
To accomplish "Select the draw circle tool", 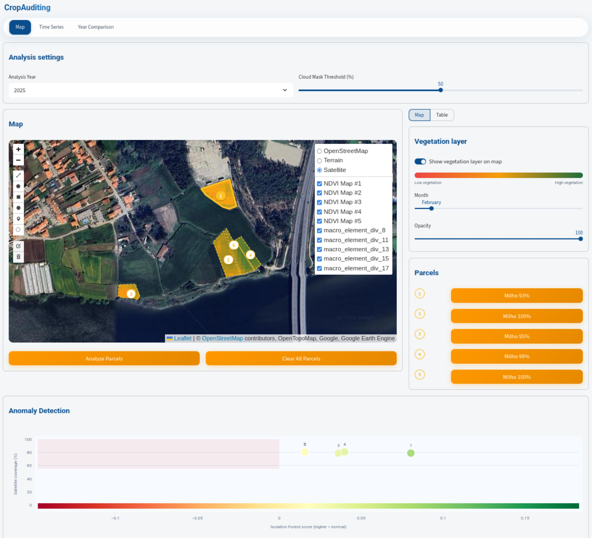I will coord(18,208).
